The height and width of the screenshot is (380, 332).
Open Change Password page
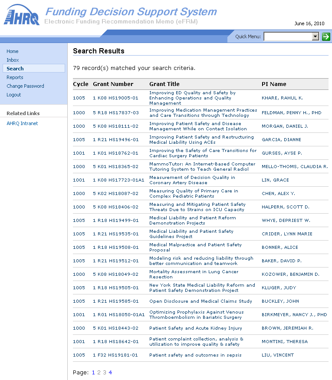point(25,86)
